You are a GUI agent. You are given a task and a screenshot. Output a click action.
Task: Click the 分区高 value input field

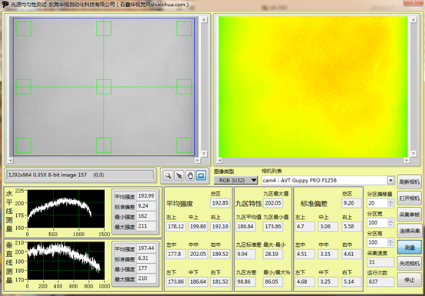377,242
